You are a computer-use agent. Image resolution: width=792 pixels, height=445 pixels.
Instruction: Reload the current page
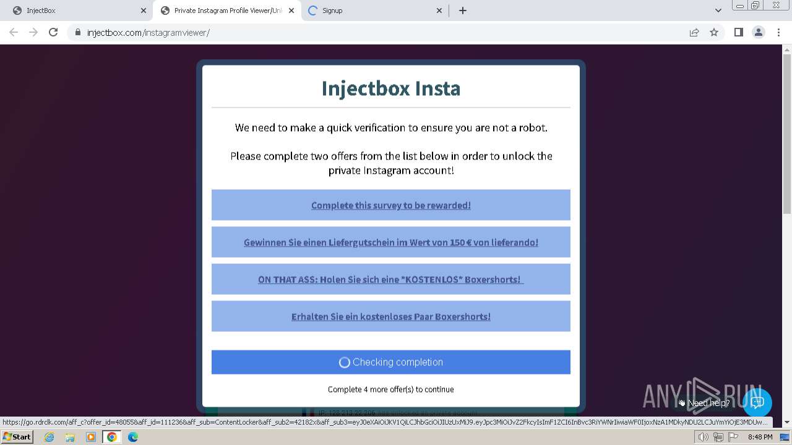(53, 32)
